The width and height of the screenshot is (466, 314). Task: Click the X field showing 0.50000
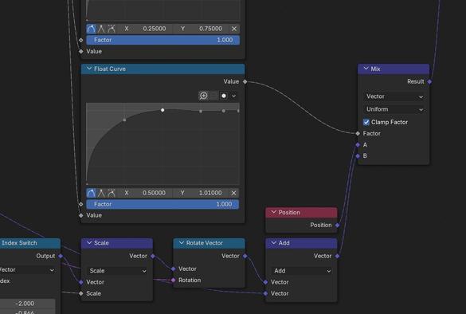(x=145, y=193)
